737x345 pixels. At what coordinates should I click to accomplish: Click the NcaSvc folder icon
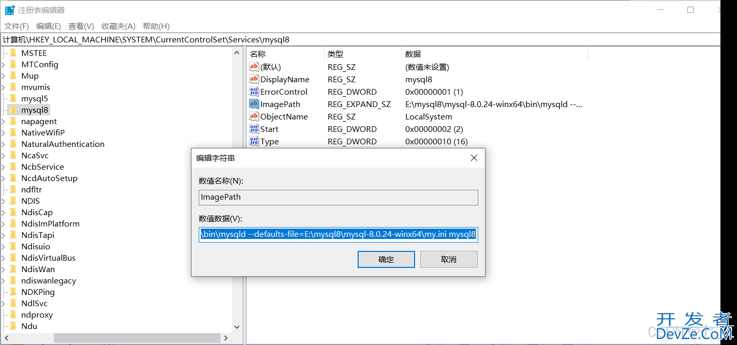[13, 155]
